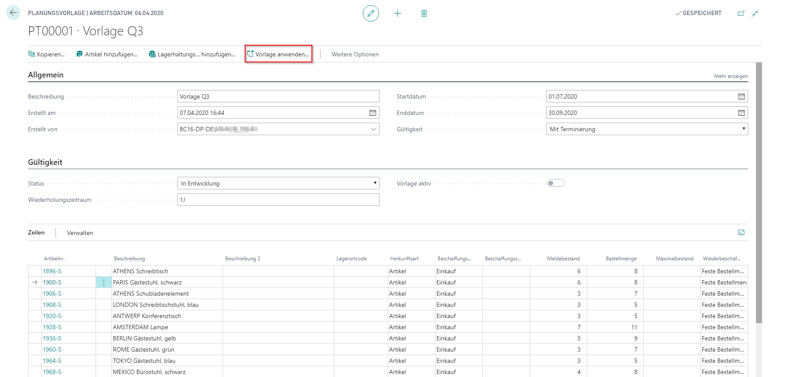Open the Verwalten menu
This screenshot has height=377, width=787.
click(80, 233)
